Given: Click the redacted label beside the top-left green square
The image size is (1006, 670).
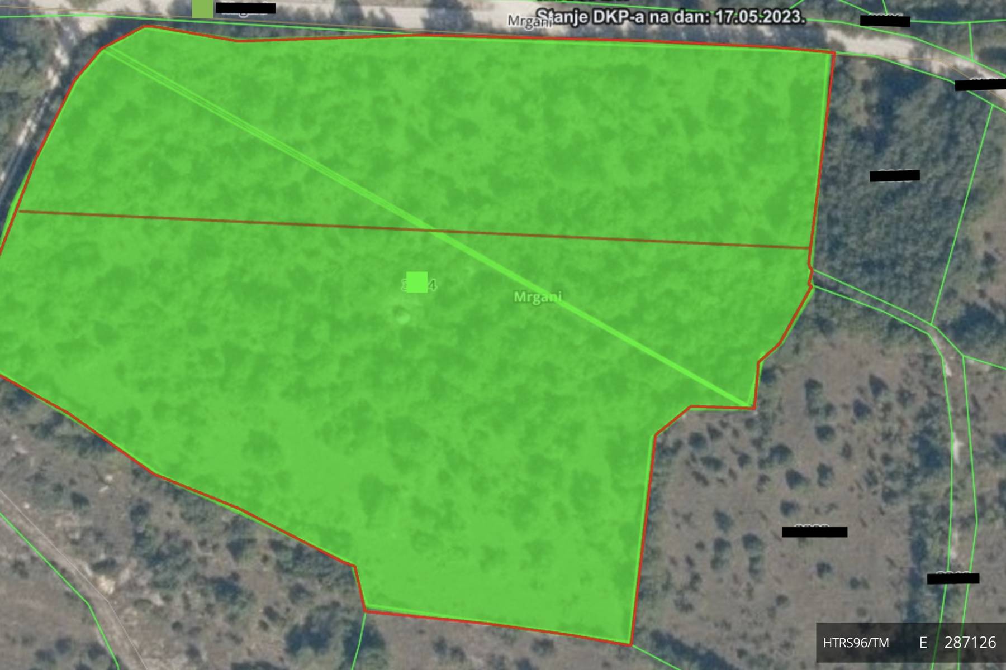Looking at the screenshot, I should [x=245, y=8].
